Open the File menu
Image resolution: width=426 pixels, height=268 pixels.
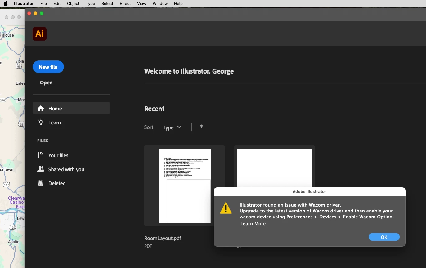click(43, 4)
